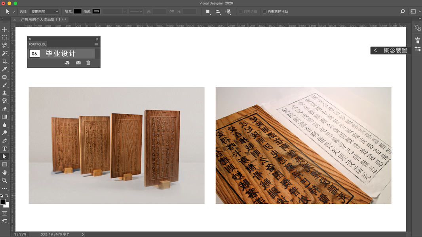The width and height of the screenshot is (422, 237).
Task: Expand the status bar info arrow
Action: click(83, 234)
